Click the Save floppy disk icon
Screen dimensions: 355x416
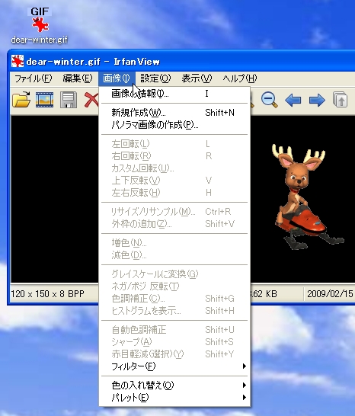pyautogui.click(x=69, y=100)
